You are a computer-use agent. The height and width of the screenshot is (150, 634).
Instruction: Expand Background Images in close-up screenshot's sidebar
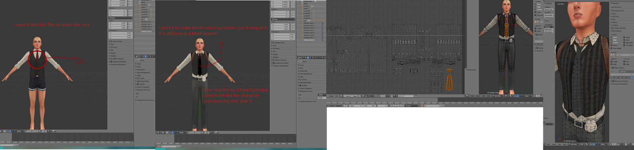pyautogui.click(x=620, y=81)
